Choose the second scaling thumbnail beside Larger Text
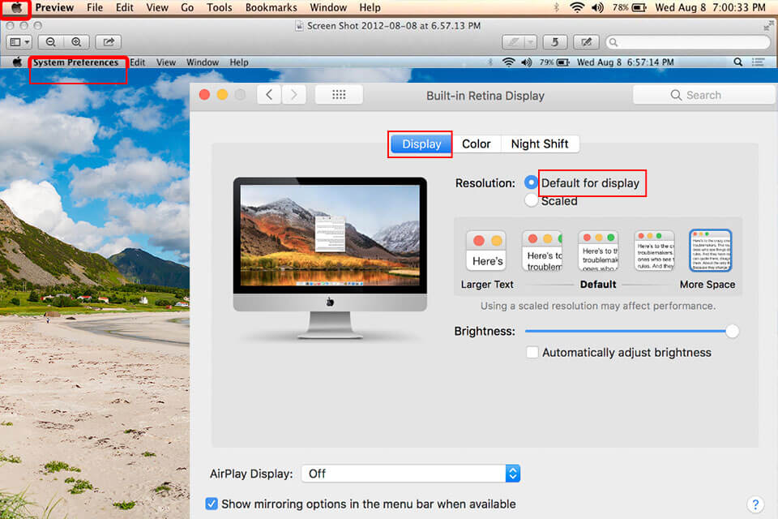The image size is (778, 519). [x=542, y=251]
